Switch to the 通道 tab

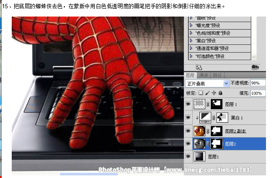203,75
